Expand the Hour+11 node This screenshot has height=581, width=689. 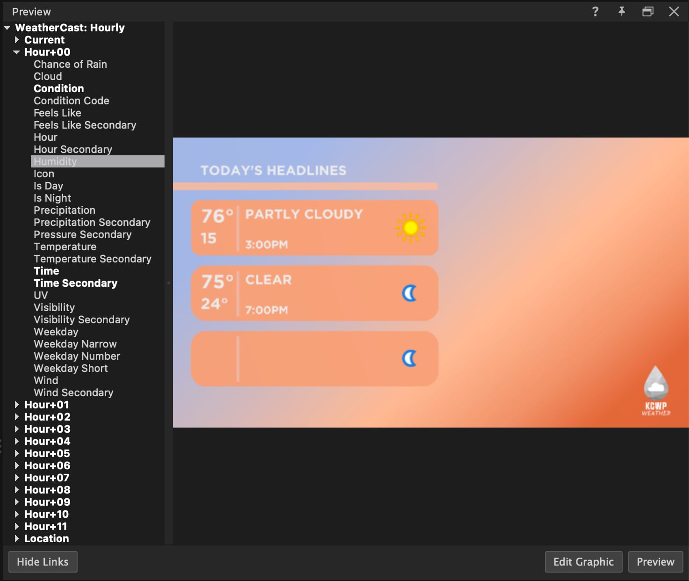pyautogui.click(x=17, y=527)
